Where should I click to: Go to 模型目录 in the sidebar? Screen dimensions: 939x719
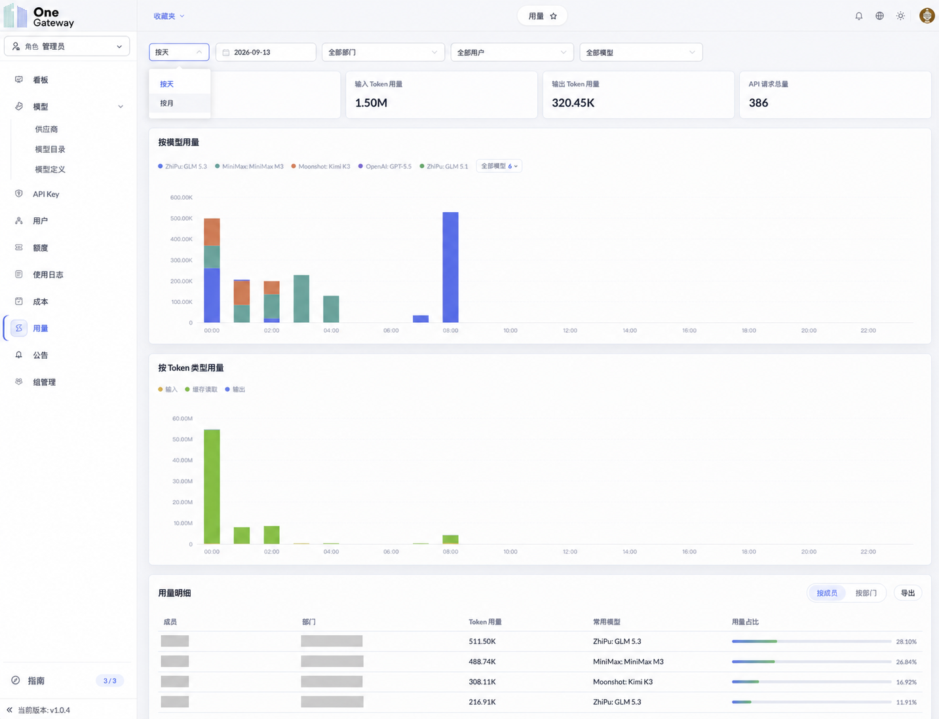click(50, 149)
